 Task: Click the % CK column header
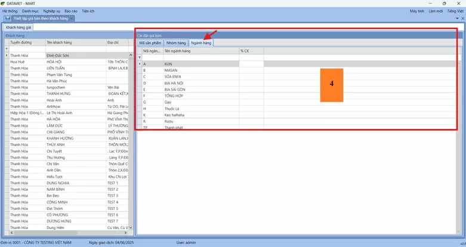(x=251, y=51)
